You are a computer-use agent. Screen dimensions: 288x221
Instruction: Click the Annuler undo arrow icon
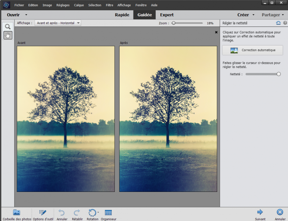click(x=62, y=213)
